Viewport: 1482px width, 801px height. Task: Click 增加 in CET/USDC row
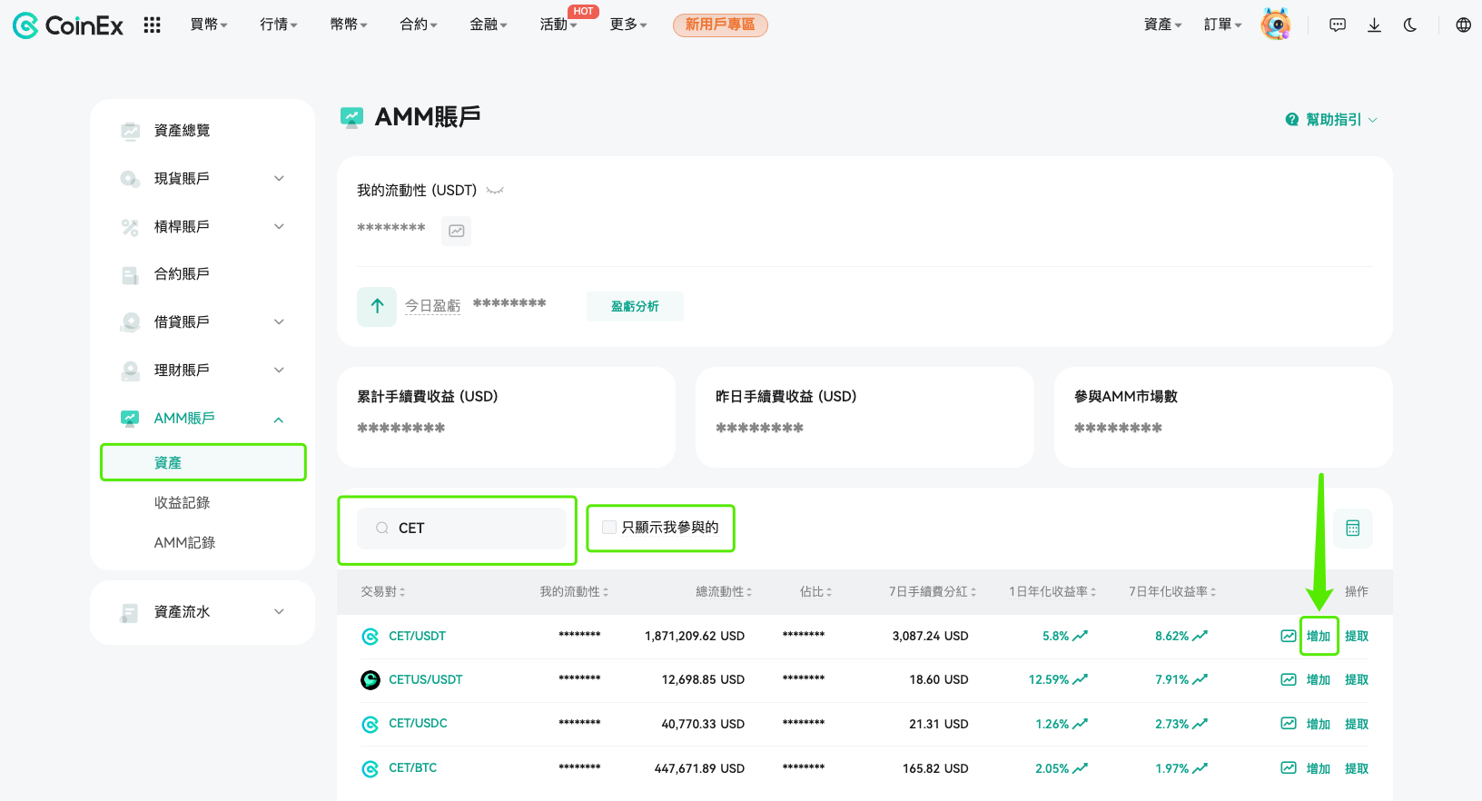tap(1319, 725)
